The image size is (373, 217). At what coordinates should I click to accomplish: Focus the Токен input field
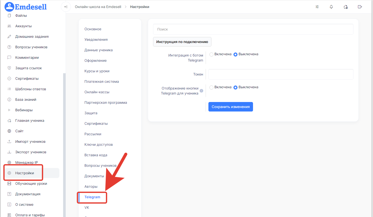[x=281, y=74]
